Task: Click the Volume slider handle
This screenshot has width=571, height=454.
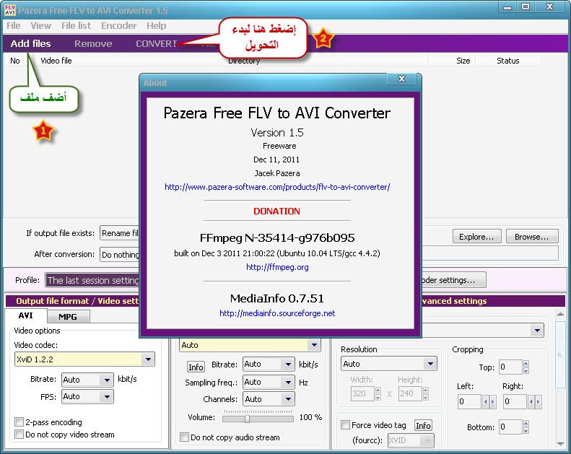Action: pyautogui.click(x=248, y=419)
